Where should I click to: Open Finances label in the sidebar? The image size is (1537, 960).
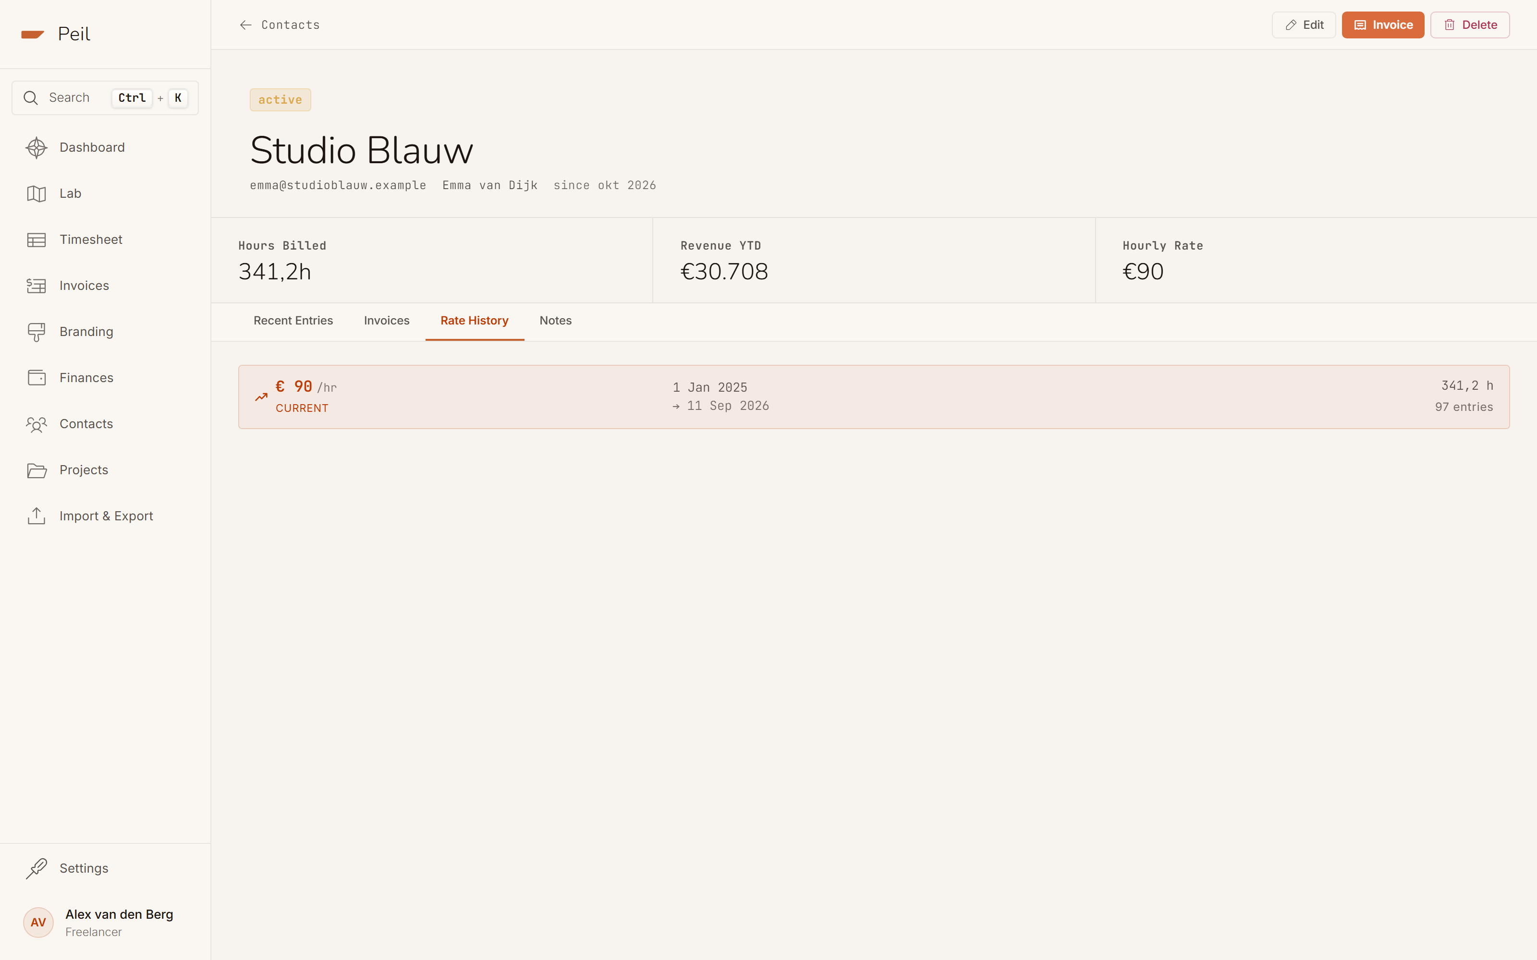pos(86,378)
